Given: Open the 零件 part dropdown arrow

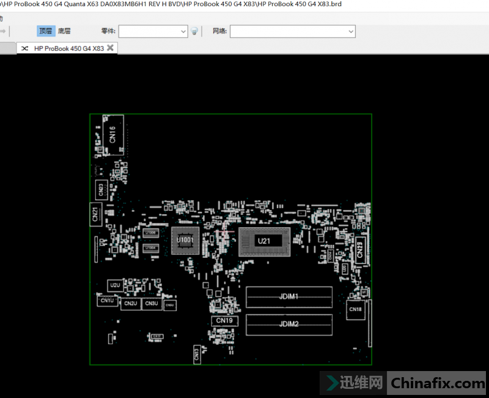Looking at the screenshot, I should (184, 31).
